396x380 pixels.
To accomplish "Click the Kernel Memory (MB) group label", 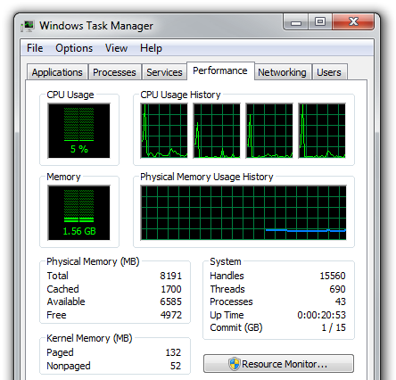I will coord(89,338).
